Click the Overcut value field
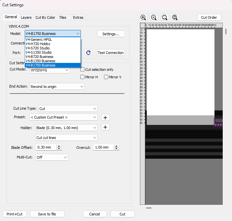 [x=104, y=148]
